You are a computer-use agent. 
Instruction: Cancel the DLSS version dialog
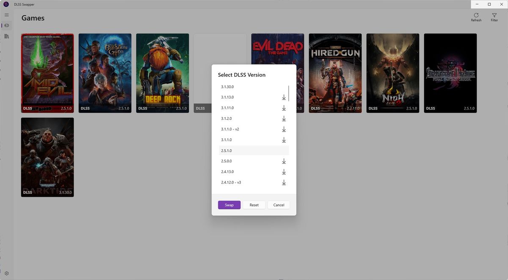[x=279, y=205]
